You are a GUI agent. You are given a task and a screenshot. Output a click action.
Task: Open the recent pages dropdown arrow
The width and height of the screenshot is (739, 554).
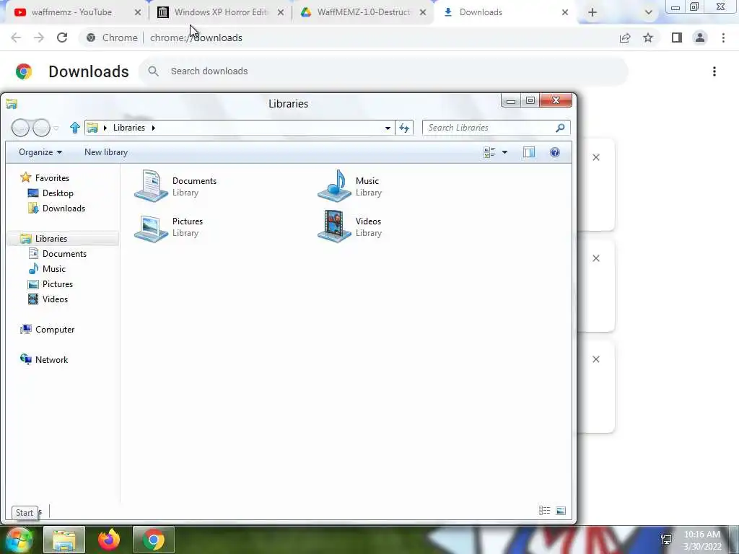point(56,128)
